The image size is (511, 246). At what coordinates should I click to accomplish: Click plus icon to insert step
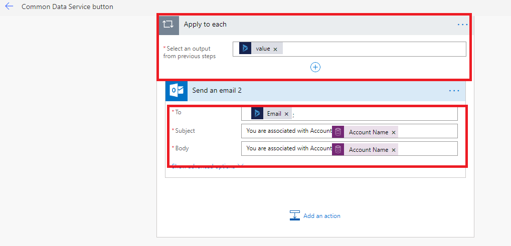(315, 67)
